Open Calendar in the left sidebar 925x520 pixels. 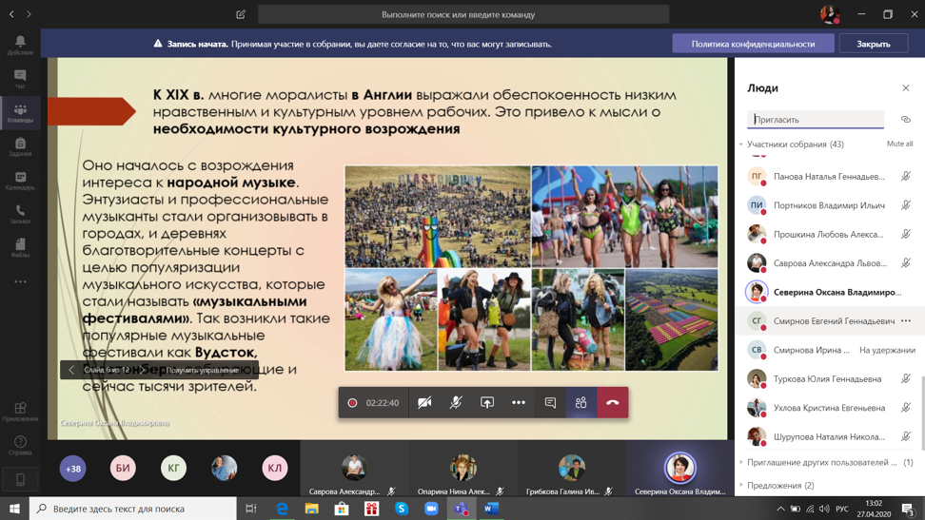click(x=20, y=181)
